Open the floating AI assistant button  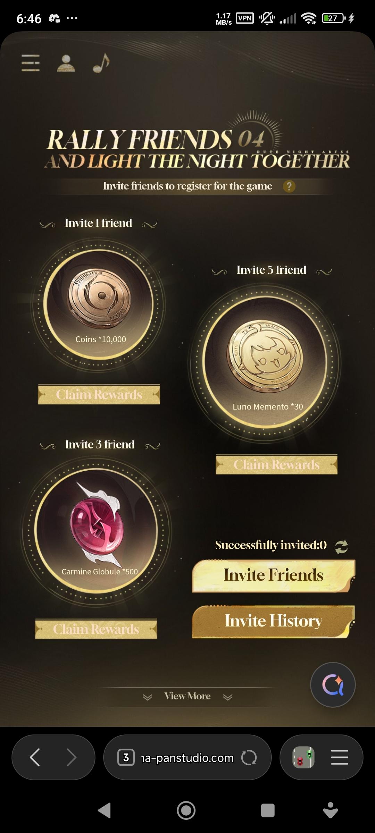pos(333,685)
